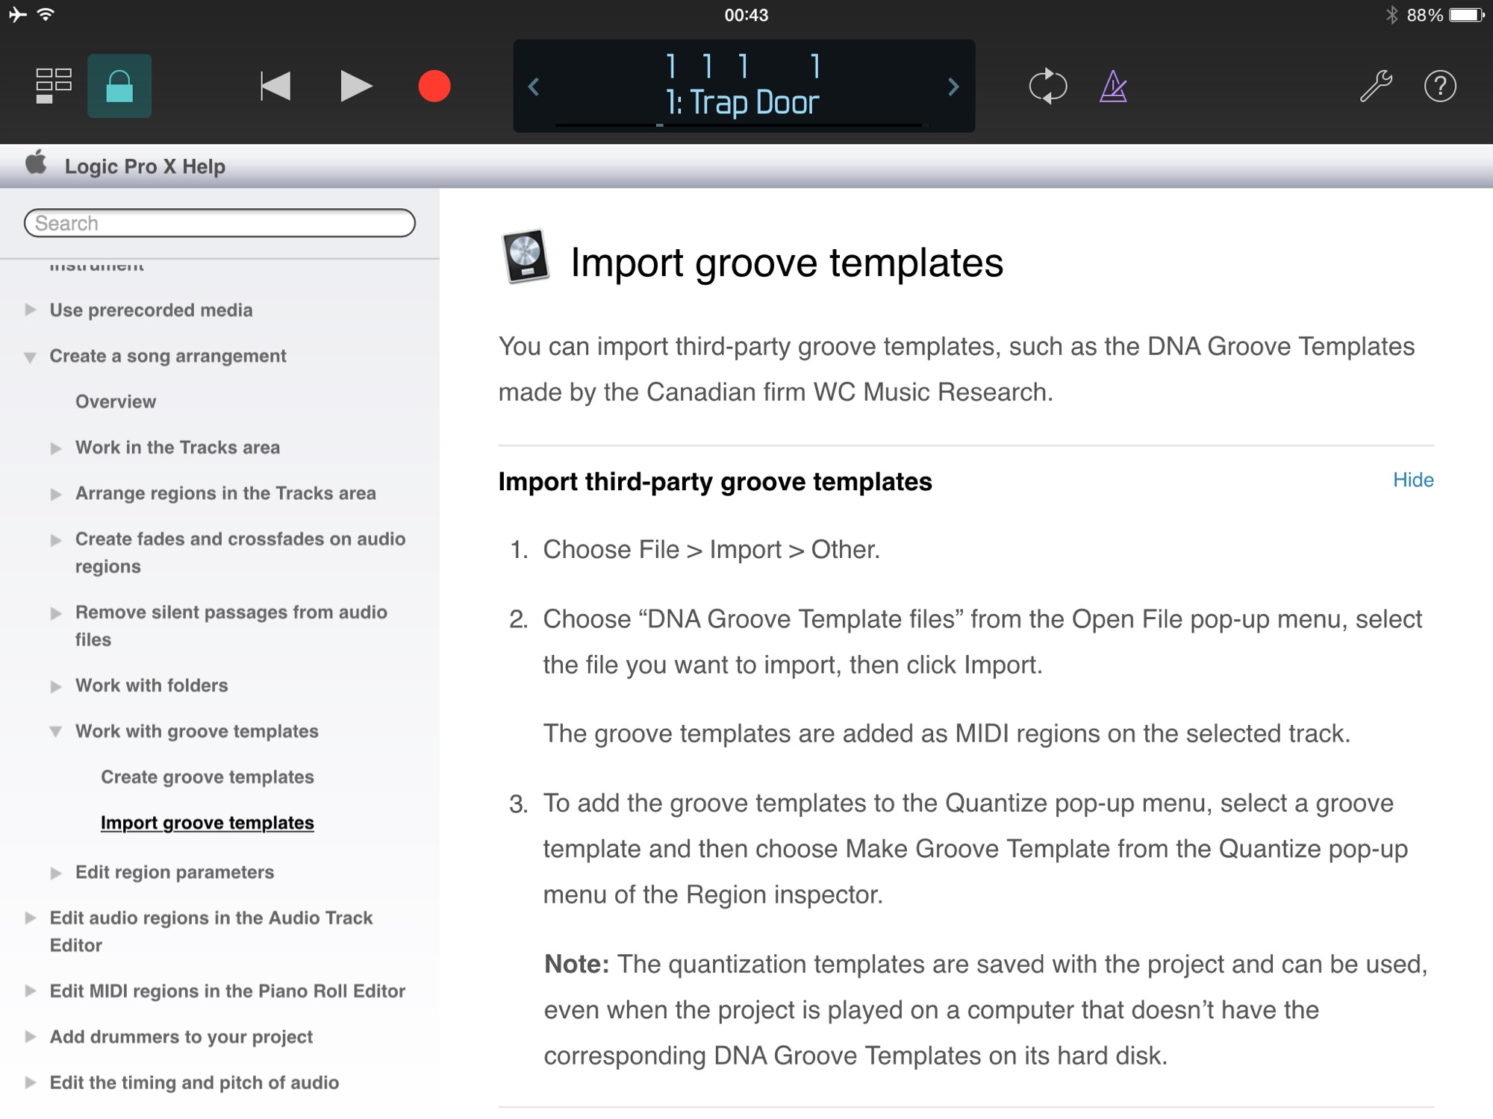Tap the LCD display showing Trap Door

[744, 86]
